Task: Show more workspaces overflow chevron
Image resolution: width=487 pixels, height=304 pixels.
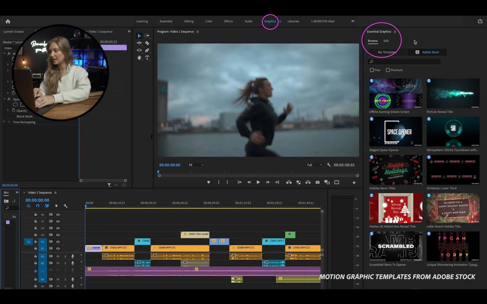Action: [x=353, y=21]
